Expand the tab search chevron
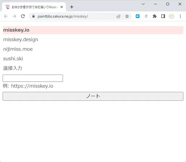The image size is (186, 162). pyautogui.click(x=143, y=4)
